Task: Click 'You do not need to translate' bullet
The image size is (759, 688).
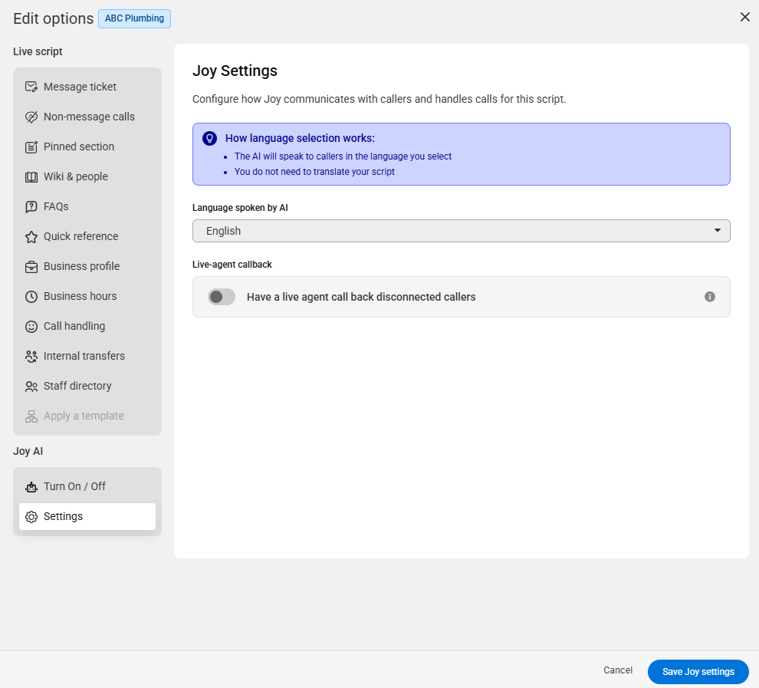Action: [314, 172]
